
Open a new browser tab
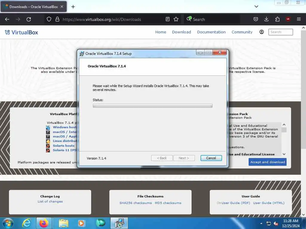[73, 7]
